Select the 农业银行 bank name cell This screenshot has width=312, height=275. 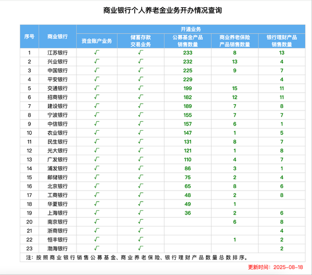(x=58, y=133)
